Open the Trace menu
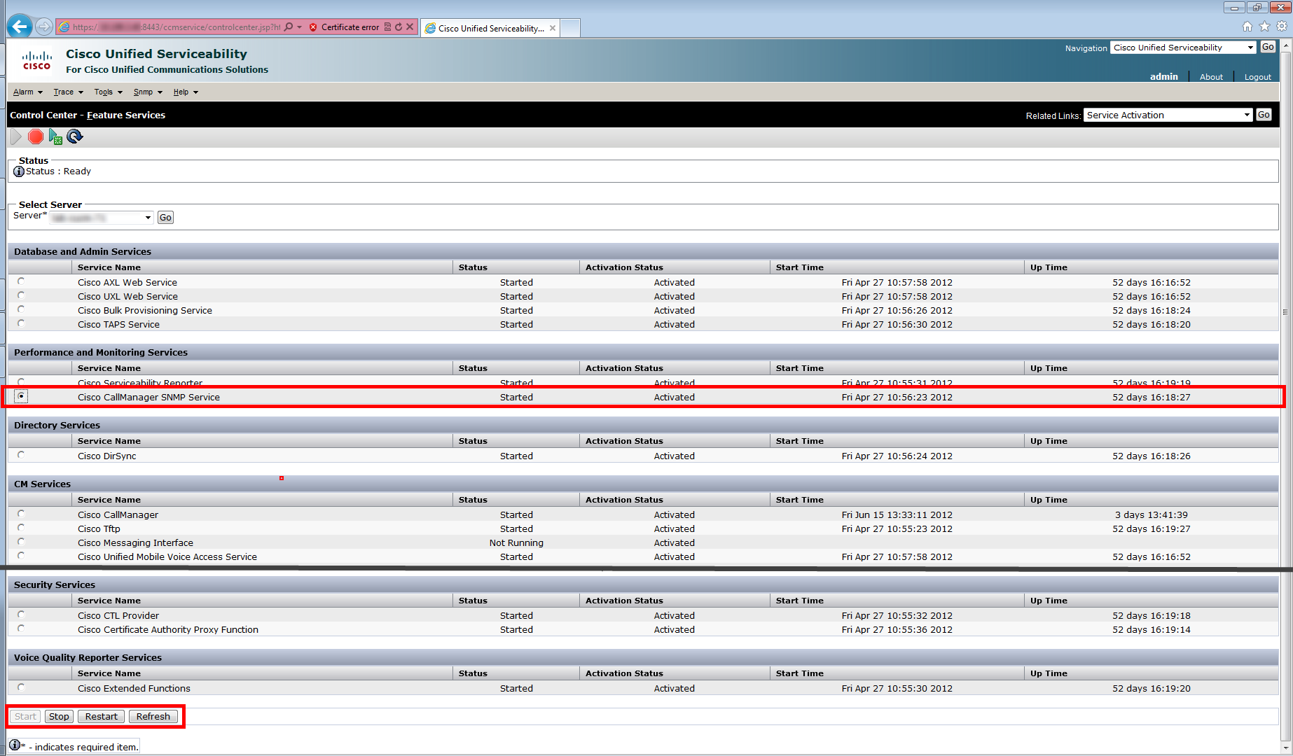The image size is (1293, 756). pos(68,92)
